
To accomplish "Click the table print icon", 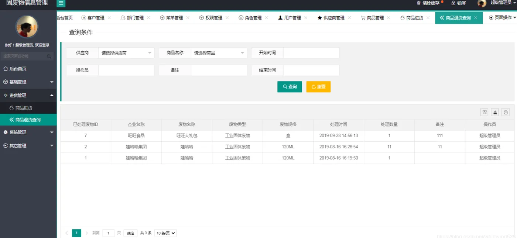I will click(506, 112).
